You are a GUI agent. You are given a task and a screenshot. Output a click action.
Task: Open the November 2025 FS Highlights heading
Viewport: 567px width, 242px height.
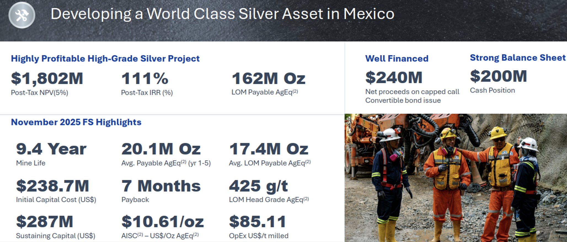[76, 122]
